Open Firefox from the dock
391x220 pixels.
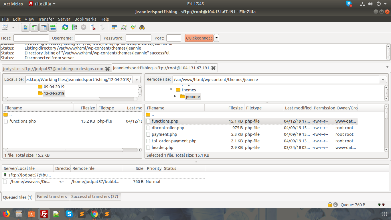pyautogui.click(x=6, y=214)
